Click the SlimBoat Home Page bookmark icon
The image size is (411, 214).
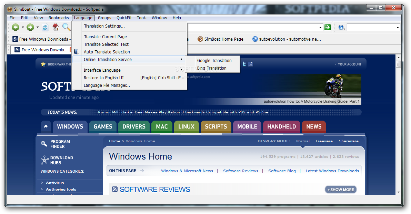point(200,39)
